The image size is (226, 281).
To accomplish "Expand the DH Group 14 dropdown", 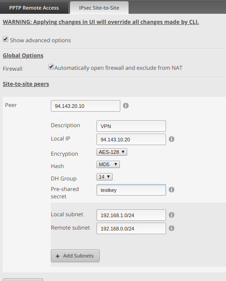I will click(x=104, y=177).
